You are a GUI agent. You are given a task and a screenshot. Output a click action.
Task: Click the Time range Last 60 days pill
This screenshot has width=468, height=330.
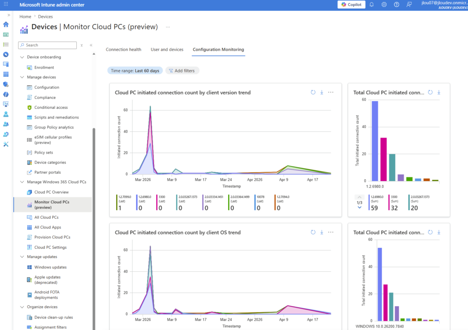(x=135, y=71)
